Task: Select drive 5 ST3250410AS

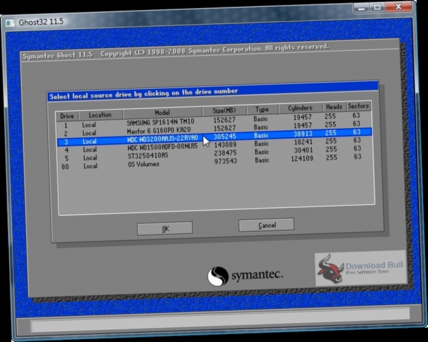Action: pos(214,154)
